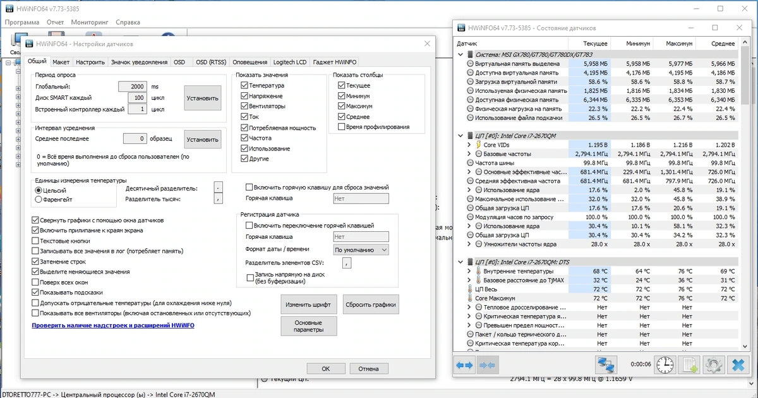Open the Значок уведомления tab
Screen dimensions: 758x398
pos(139,62)
